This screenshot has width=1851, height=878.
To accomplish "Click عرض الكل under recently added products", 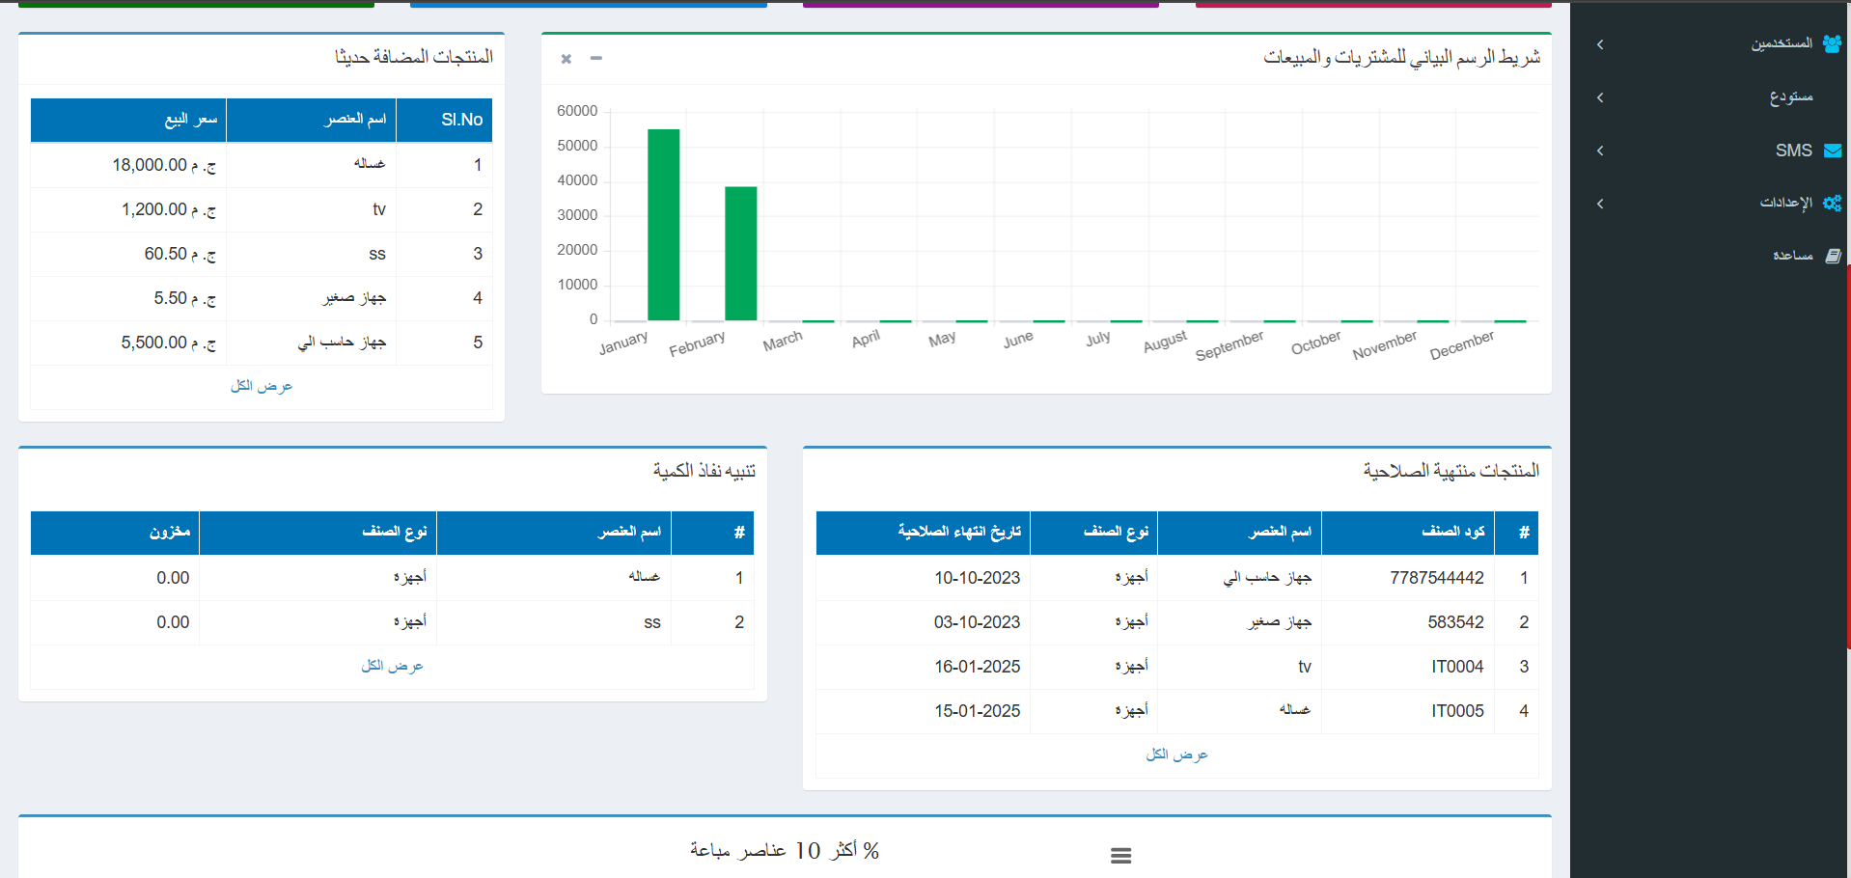I will (261, 386).
